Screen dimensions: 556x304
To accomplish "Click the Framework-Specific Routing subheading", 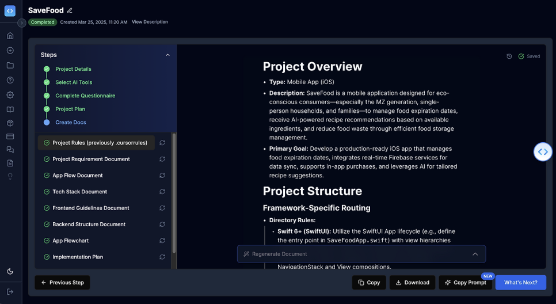I will coord(317,208).
